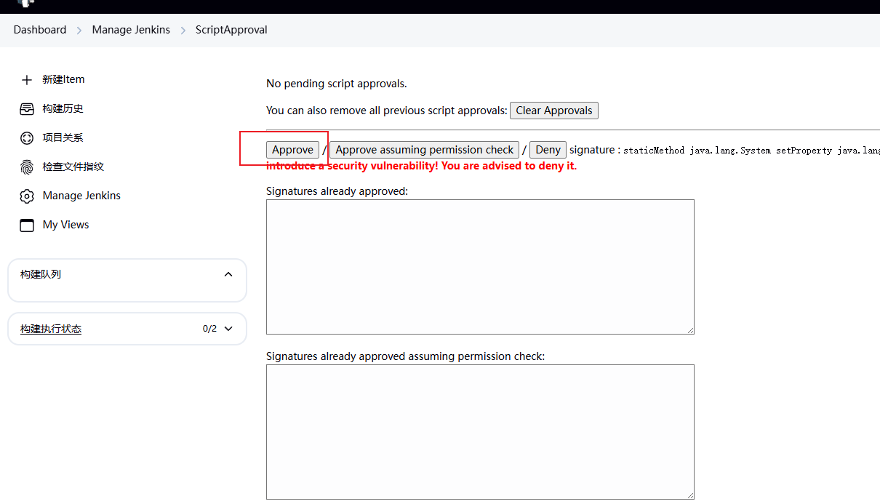Open 新建Item sidebar menu entry
This screenshot has width=880, height=504.
(x=63, y=80)
